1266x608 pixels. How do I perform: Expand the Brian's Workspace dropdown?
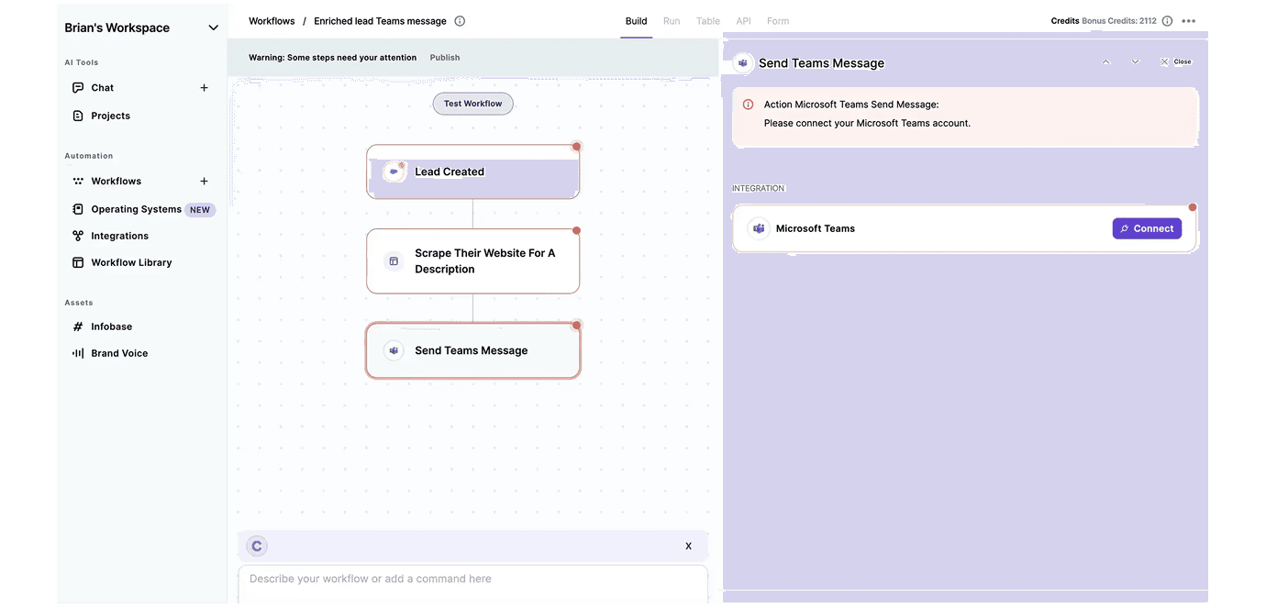coord(213,28)
